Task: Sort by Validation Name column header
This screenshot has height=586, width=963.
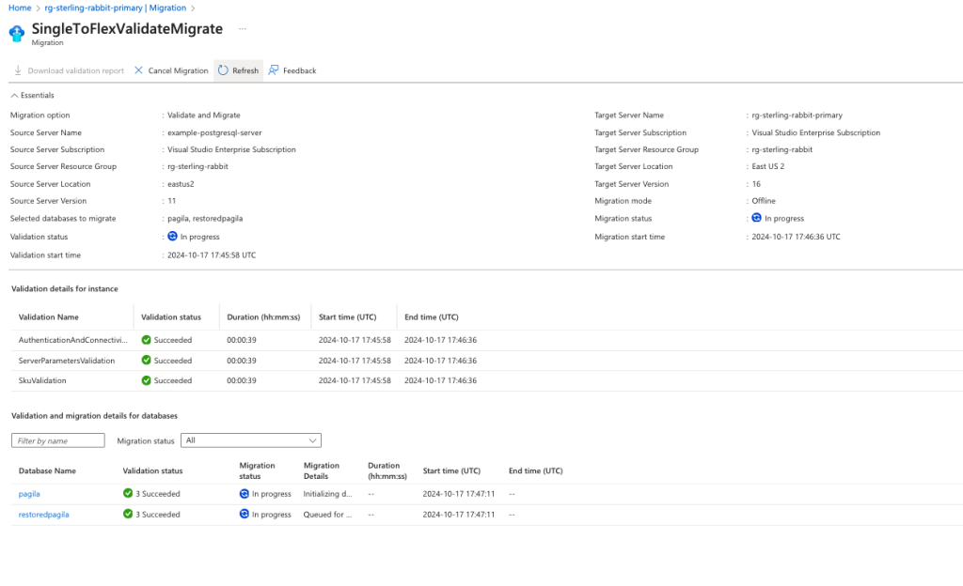Action: 49,317
